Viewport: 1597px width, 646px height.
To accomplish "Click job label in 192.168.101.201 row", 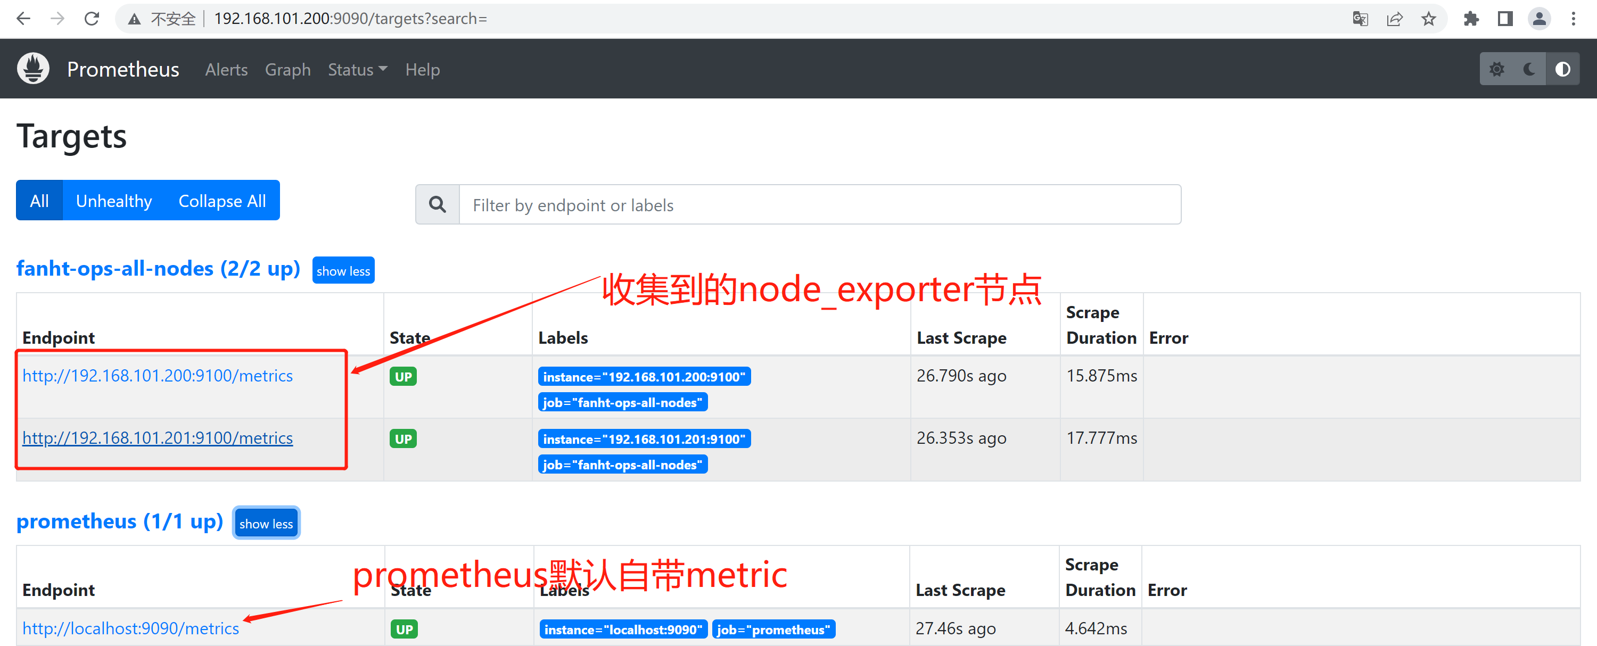I will 622,463.
